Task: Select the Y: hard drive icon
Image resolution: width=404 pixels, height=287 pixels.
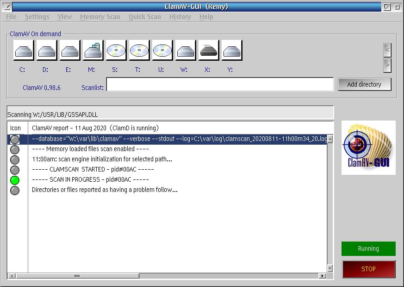Action: click(232, 51)
